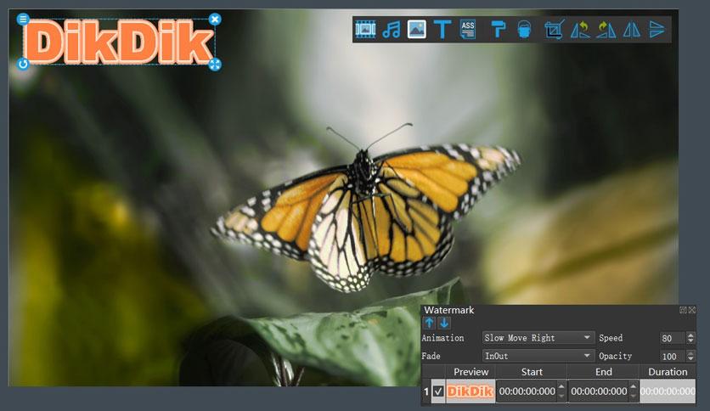Open the video filmstrip tool
This screenshot has height=411, width=710.
pyautogui.click(x=365, y=30)
